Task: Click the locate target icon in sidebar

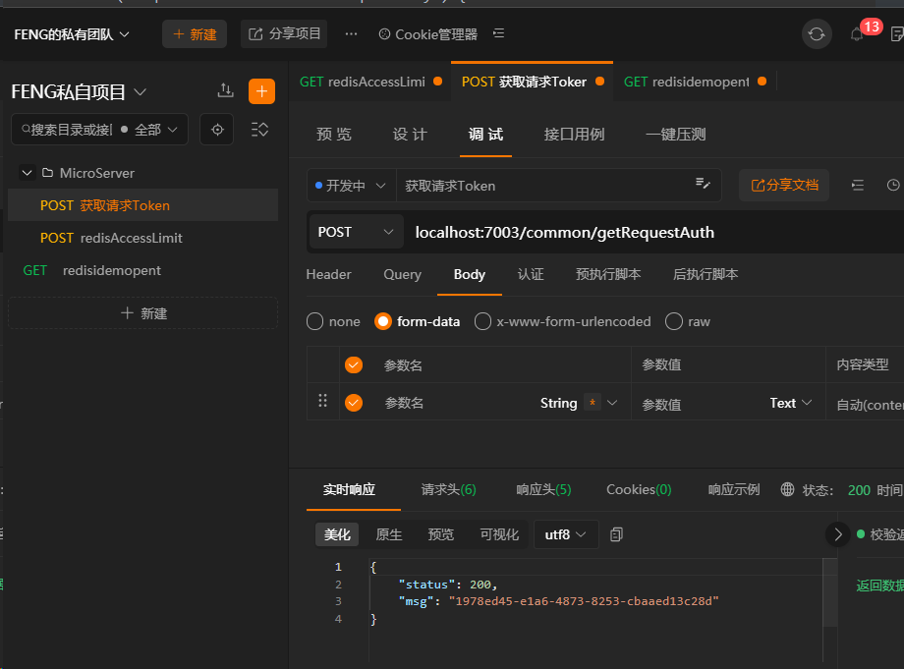Action: coord(217,130)
